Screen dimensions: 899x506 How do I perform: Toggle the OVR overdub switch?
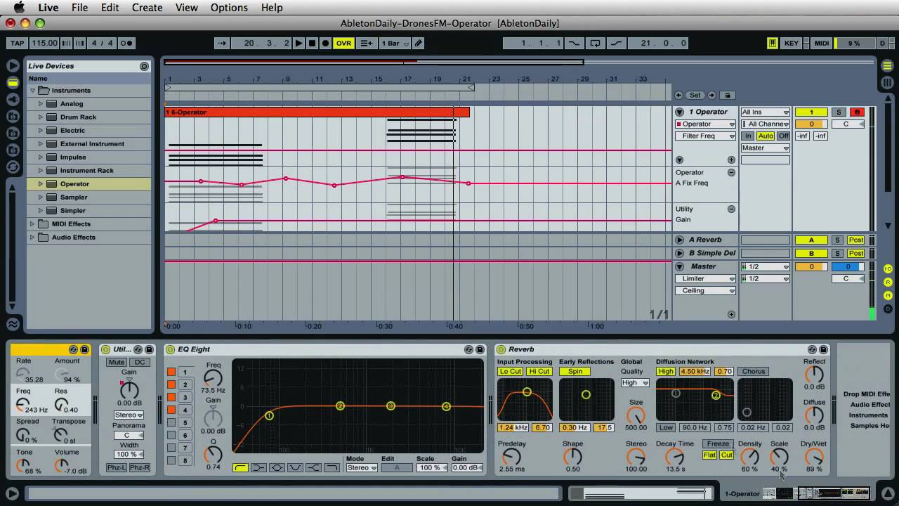(x=343, y=43)
